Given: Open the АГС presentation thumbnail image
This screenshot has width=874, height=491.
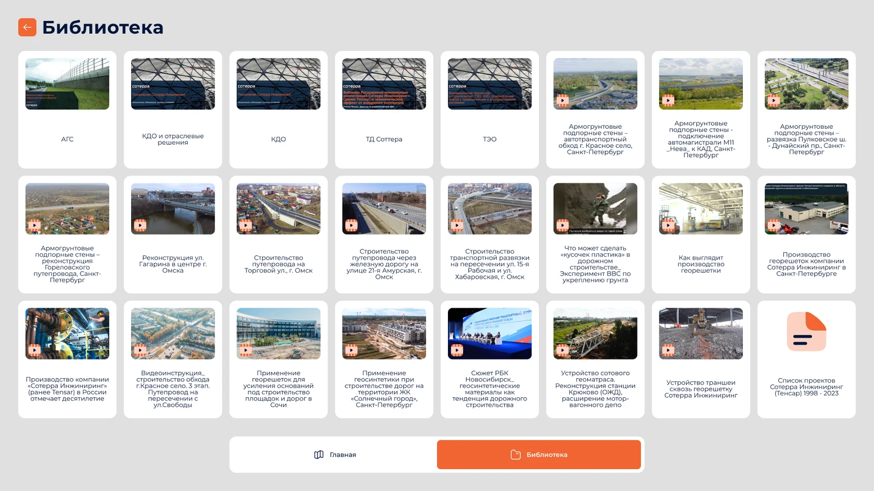Looking at the screenshot, I should [x=67, y=84].
